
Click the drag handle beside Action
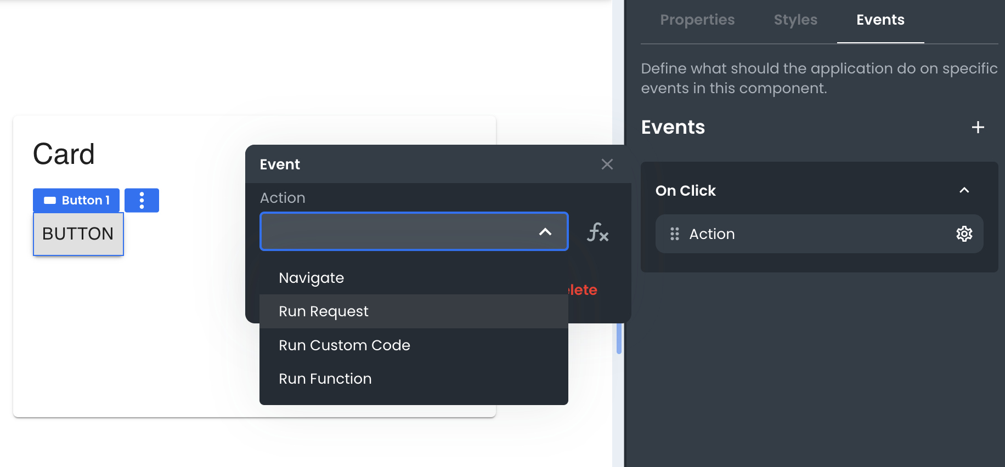(x=674, y=234)
